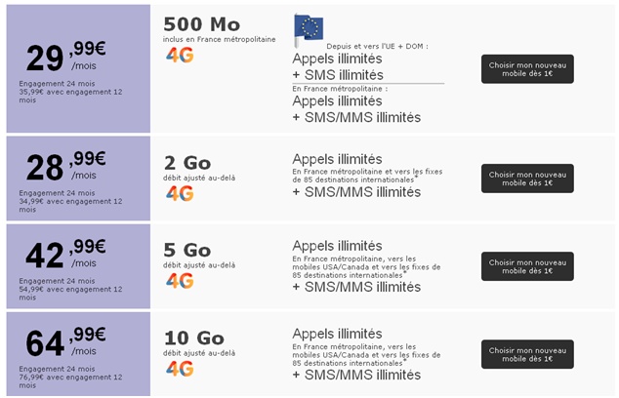Select the 29,99€ per month price box
Screen dimensions: 619x398
[x=78, y=68]
